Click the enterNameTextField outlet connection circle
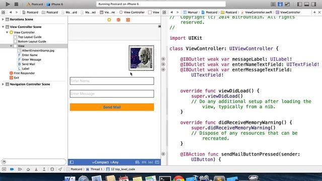 click(163, 64)
